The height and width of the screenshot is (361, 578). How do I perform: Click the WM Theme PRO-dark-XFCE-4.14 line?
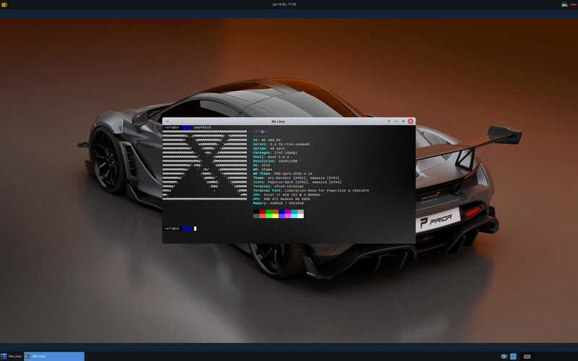coord(282,173)
